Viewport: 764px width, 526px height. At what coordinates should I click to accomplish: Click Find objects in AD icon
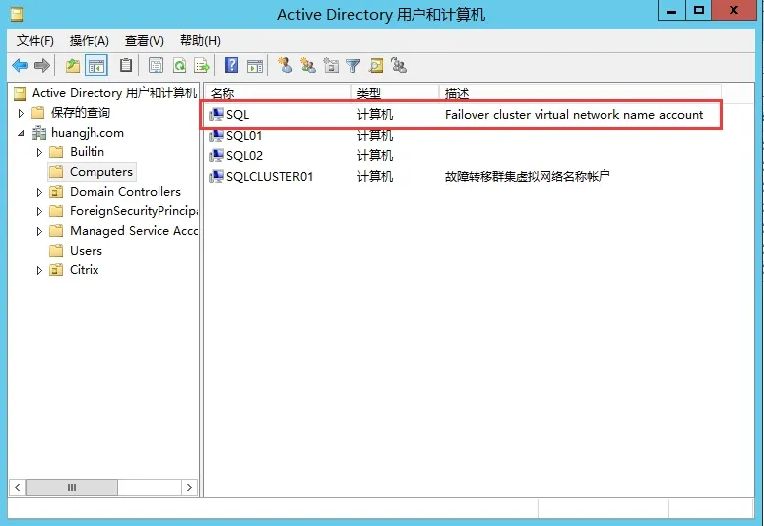[376, 65]
